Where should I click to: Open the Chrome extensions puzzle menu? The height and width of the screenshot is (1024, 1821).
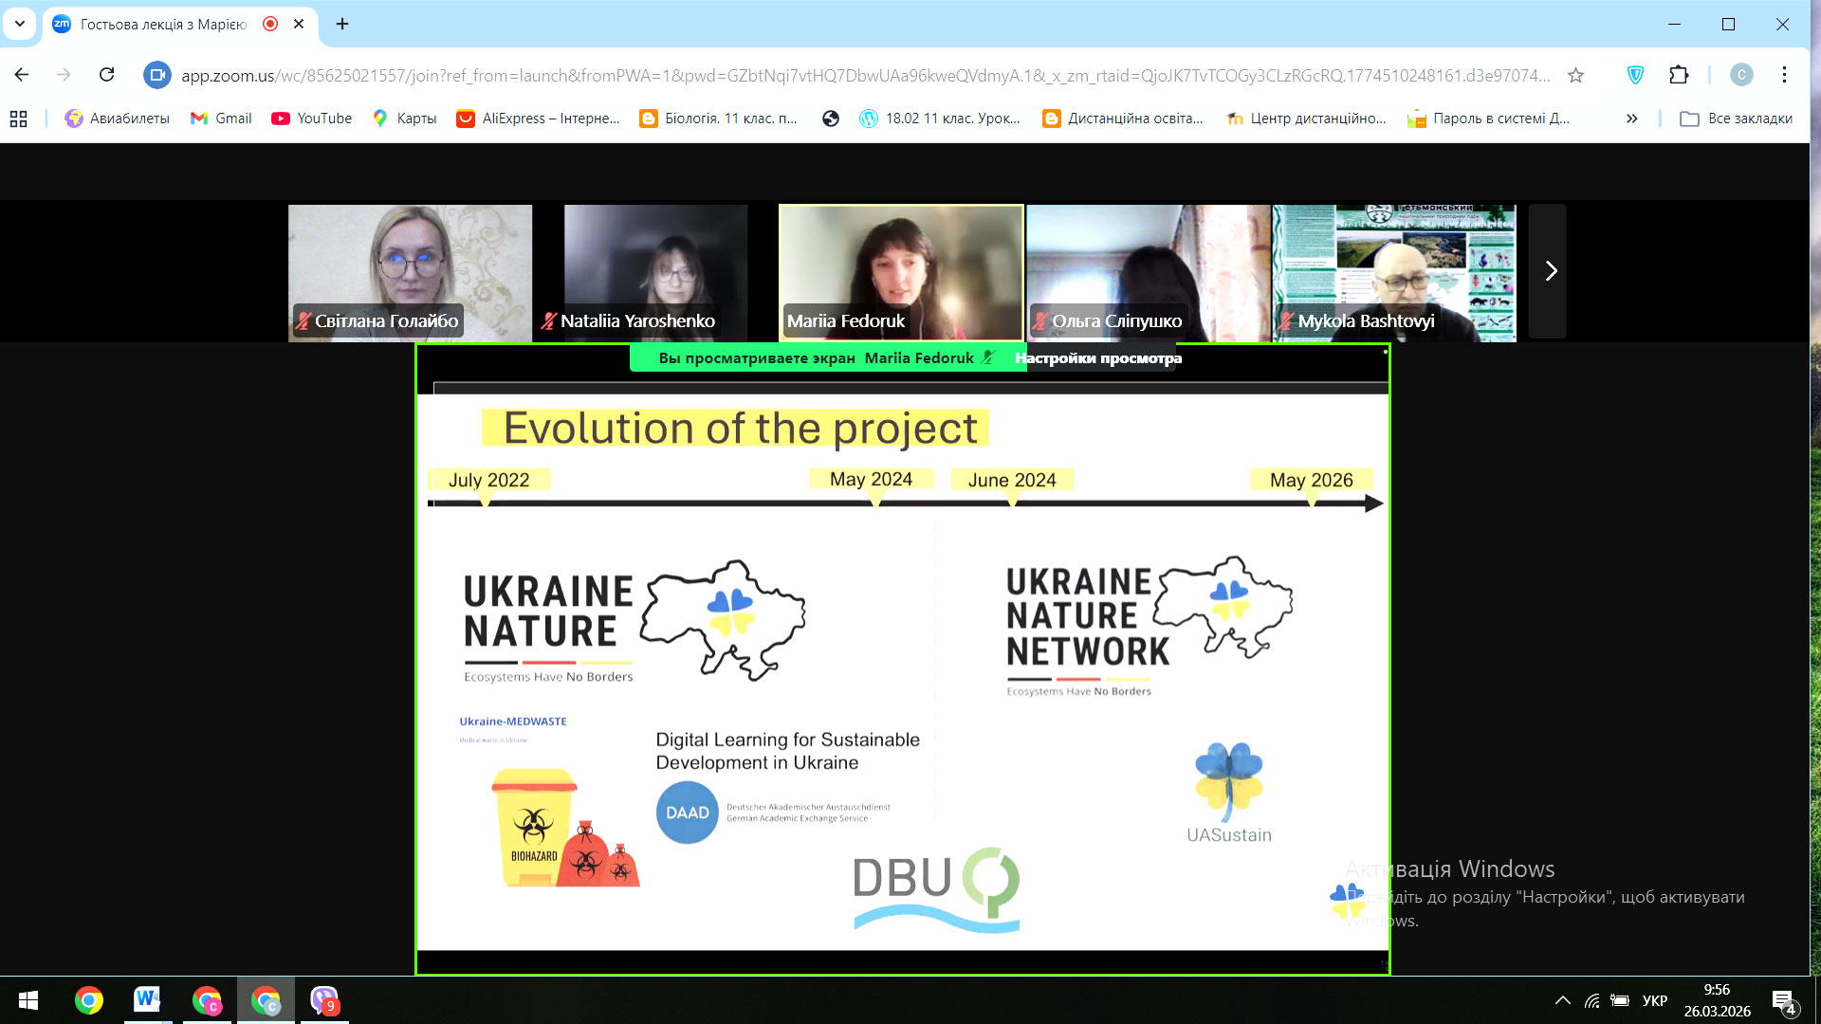1679,75
